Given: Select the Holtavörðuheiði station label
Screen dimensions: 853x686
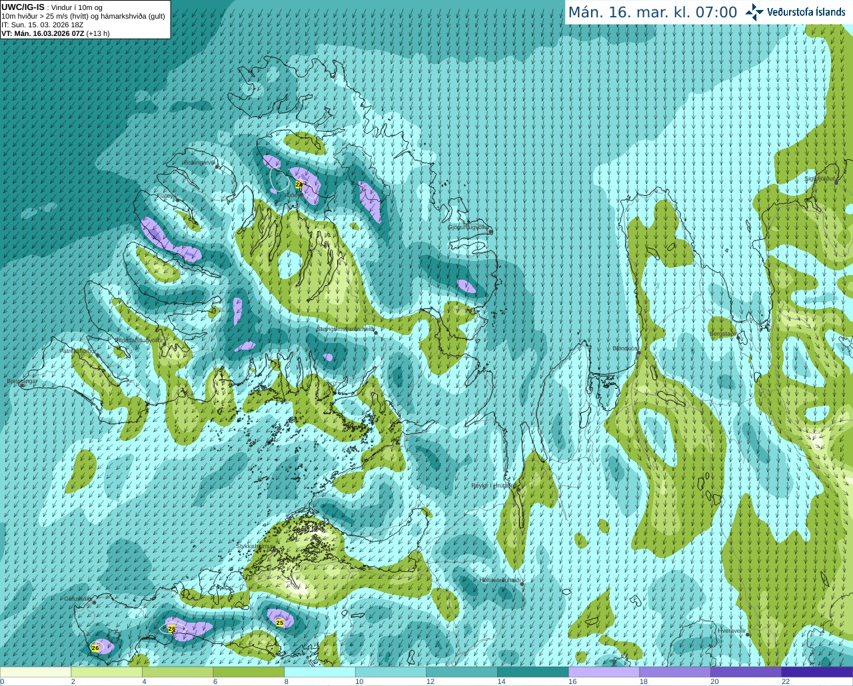Looking at the screenshot, I should click(499, 580).
